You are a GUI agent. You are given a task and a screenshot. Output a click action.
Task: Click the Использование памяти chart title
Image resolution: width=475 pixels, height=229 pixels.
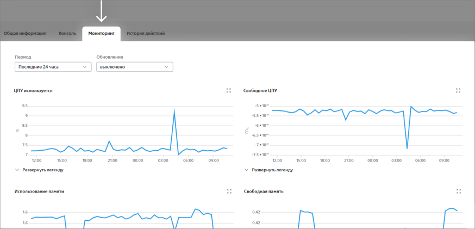[39, 191]
